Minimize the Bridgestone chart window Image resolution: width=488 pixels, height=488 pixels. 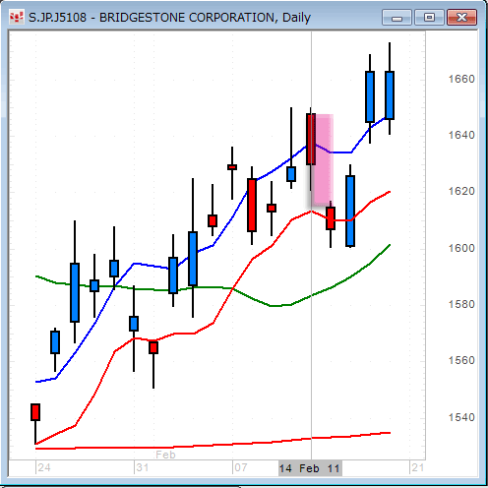[x=396, y=18]
